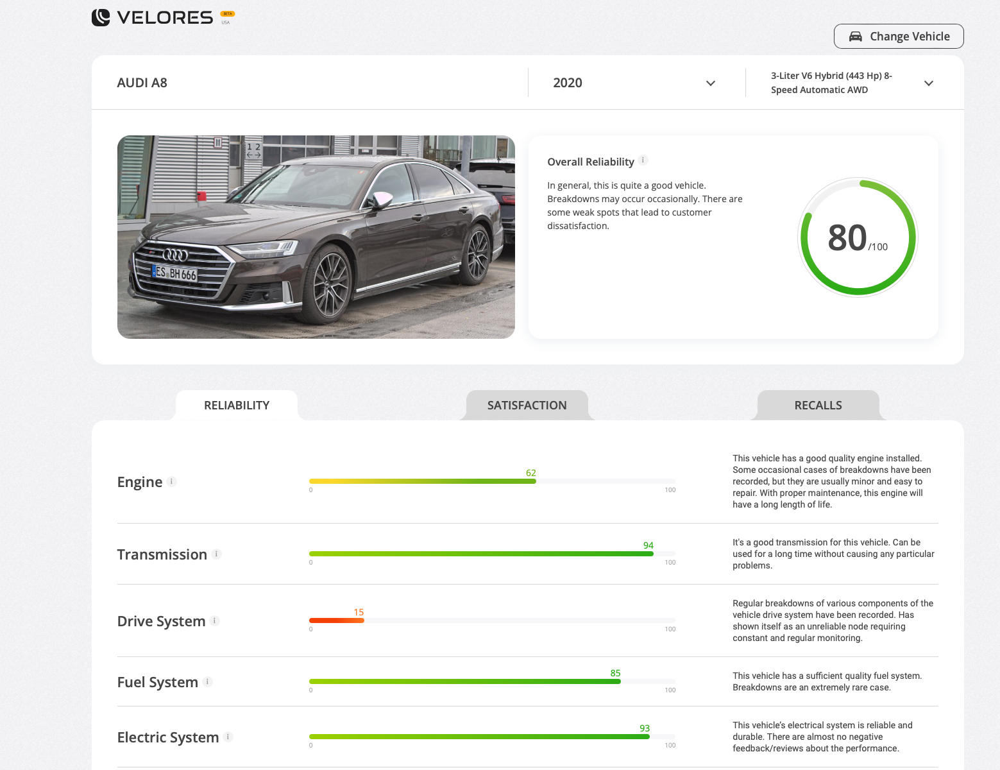Open Overall Reliability info icon
The image size is (1000, 770).
coord(643,160)
